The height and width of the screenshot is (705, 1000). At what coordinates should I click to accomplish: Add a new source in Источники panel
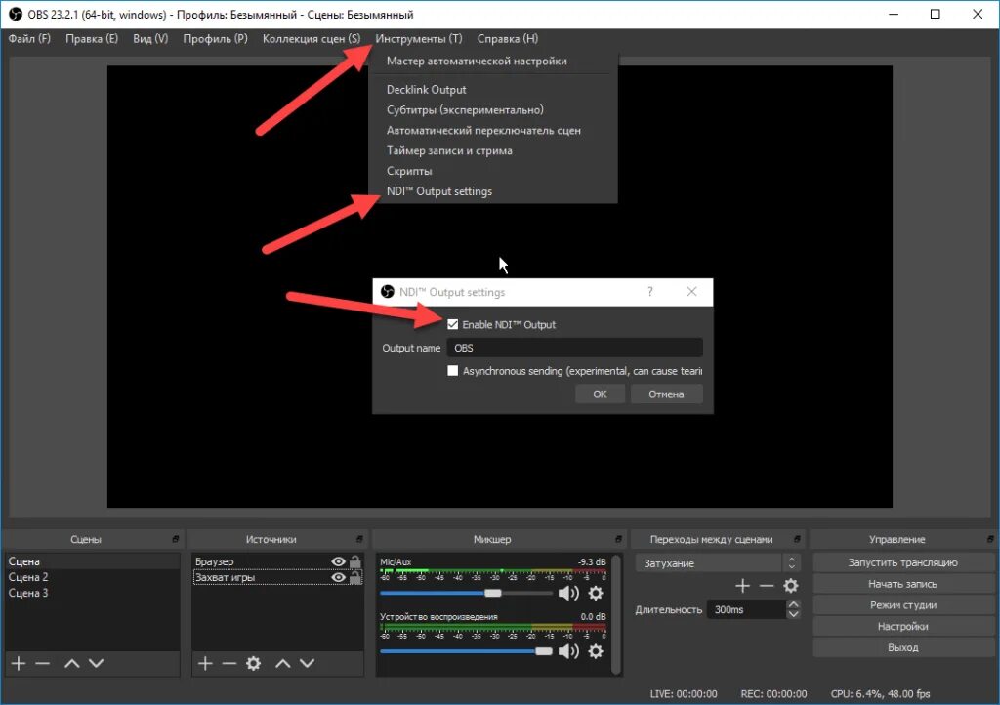tap(205, 664)
